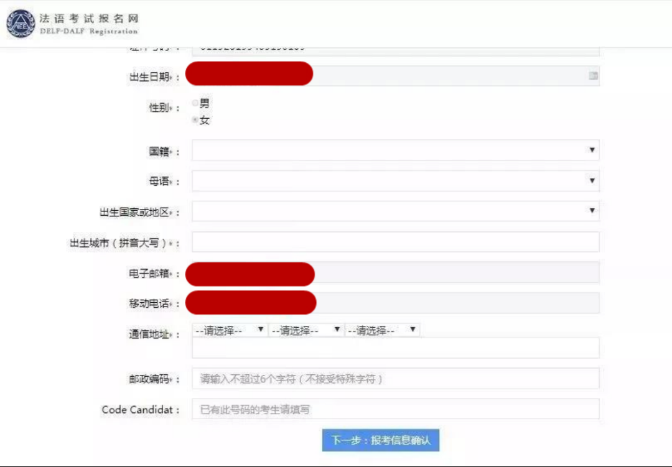Click the DELF-DALF Registration subtitle text
672x467 pixels.
(x=89, y=31)
